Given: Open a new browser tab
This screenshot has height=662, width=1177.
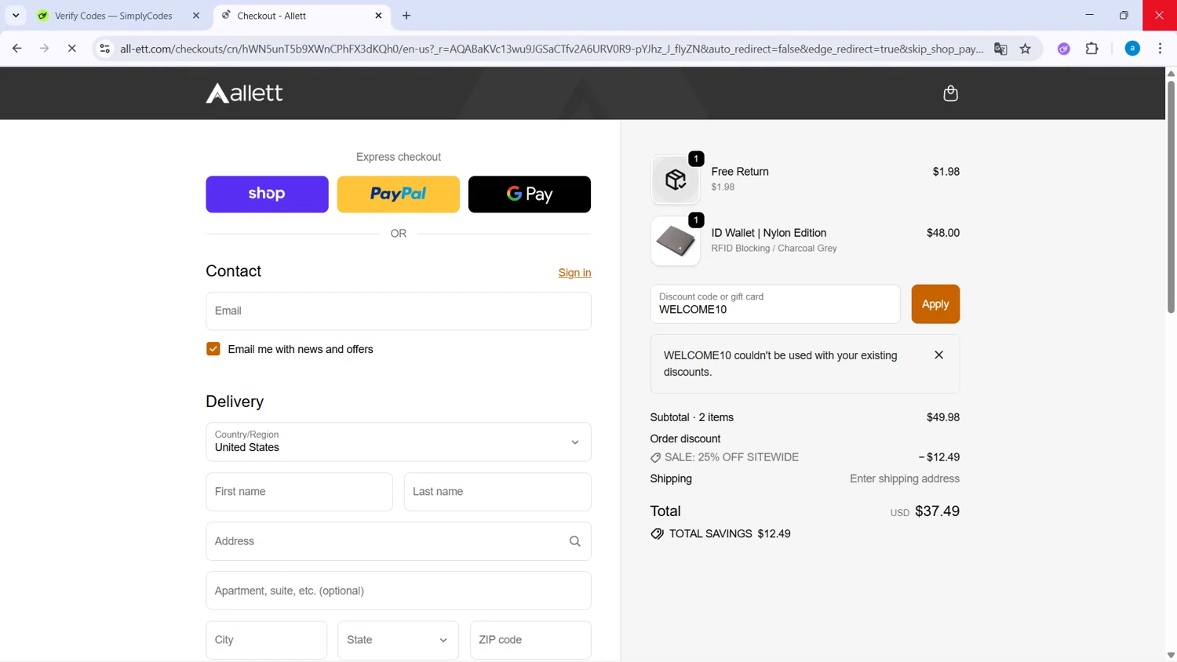Looking at the screenshot, I should [x=406, y=16].
